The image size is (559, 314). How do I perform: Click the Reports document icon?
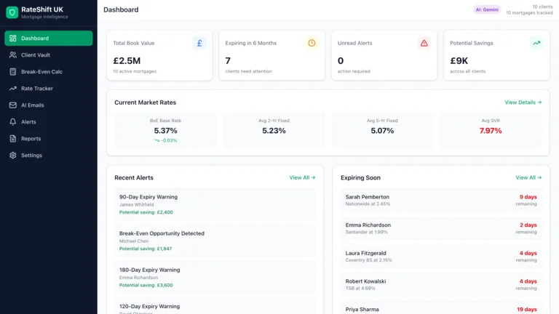point(13,139)
